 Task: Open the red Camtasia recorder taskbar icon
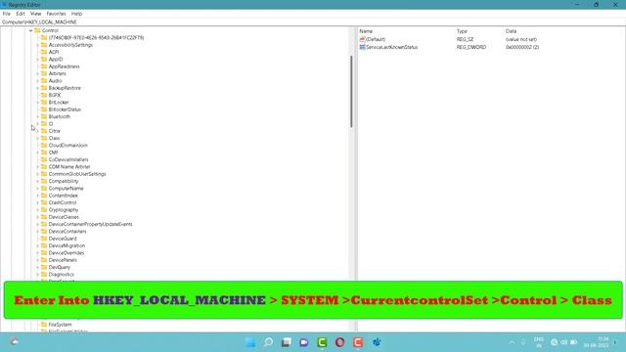pos(358,342)
